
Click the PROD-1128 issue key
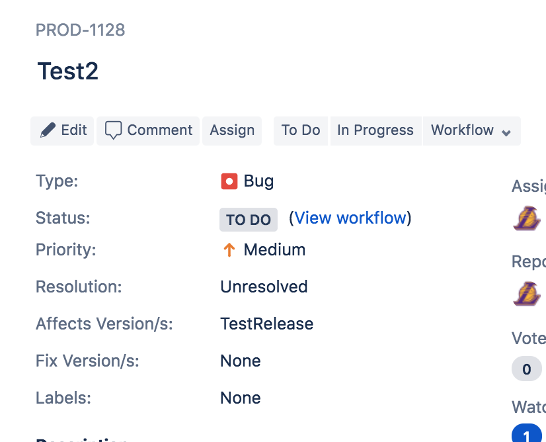(x=81, y=30)
